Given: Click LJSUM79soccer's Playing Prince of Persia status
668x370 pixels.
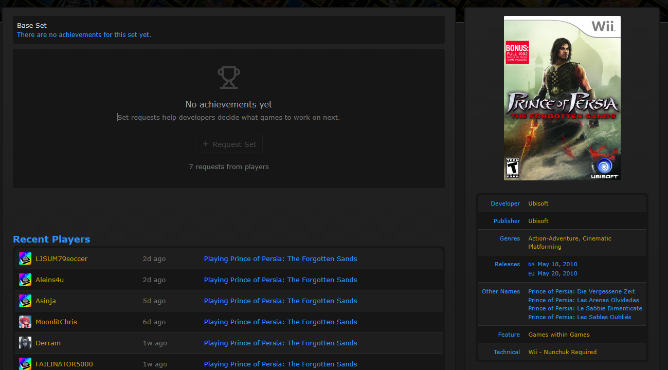Looking at the screenshot, I should pos(280,258).
